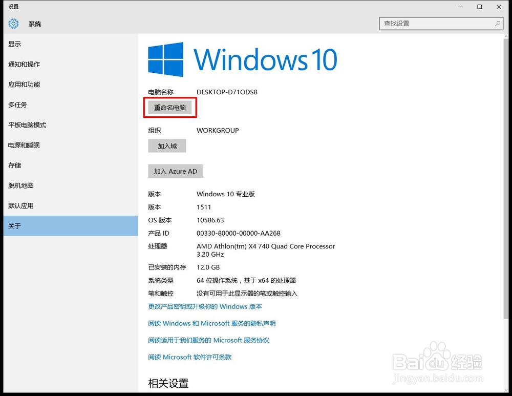Click the AMD Athlon processor text
This screenshot has width=512, height=396.
tap(266, 251)
